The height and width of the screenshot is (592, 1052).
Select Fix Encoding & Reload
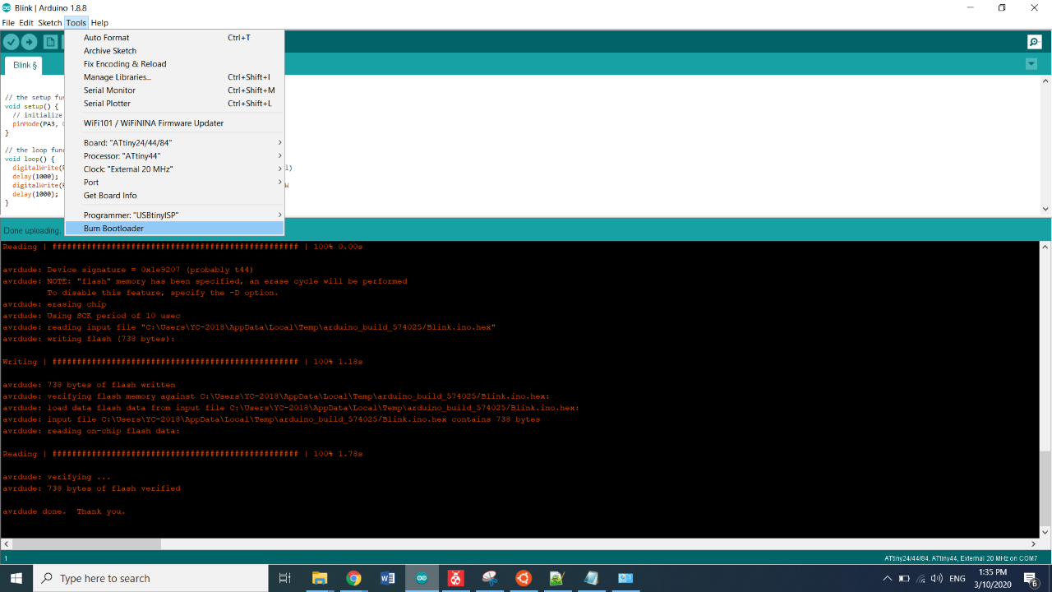click(174, 64)
